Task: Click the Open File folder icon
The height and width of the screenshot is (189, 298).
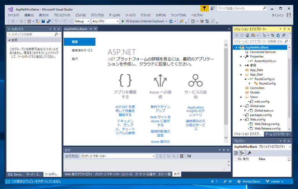Action: coord(37,21)
